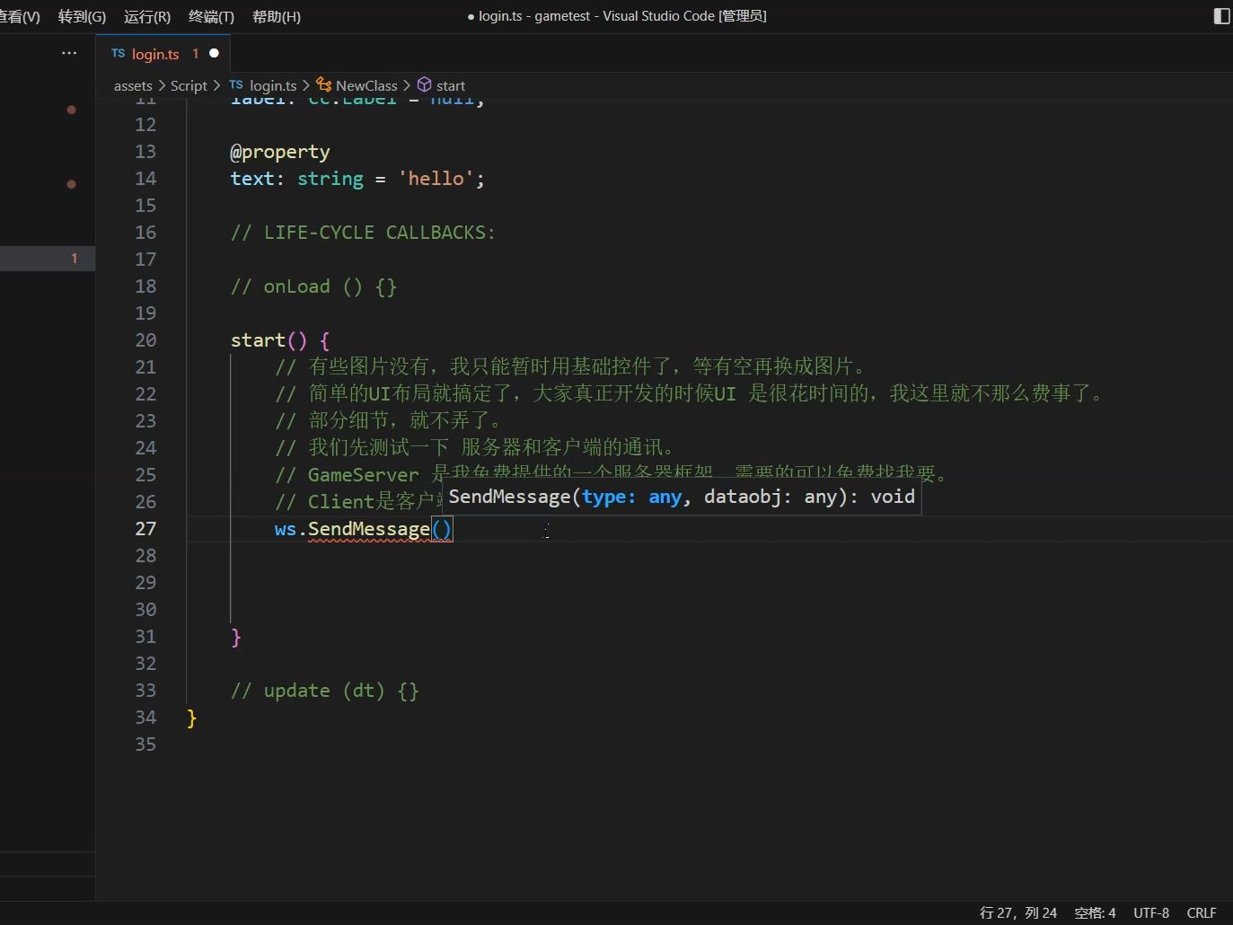Click the error count badge 1 in sidebar
This screenshot has height=925, width=1233.
[75, 259]
